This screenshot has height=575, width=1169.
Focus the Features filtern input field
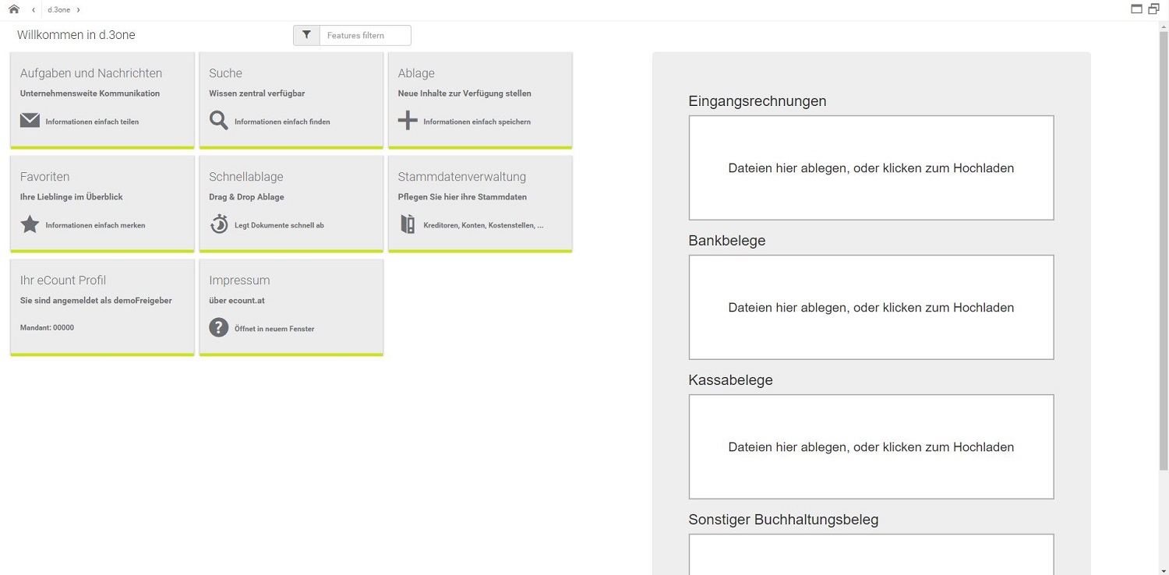[x=365, y=35]
